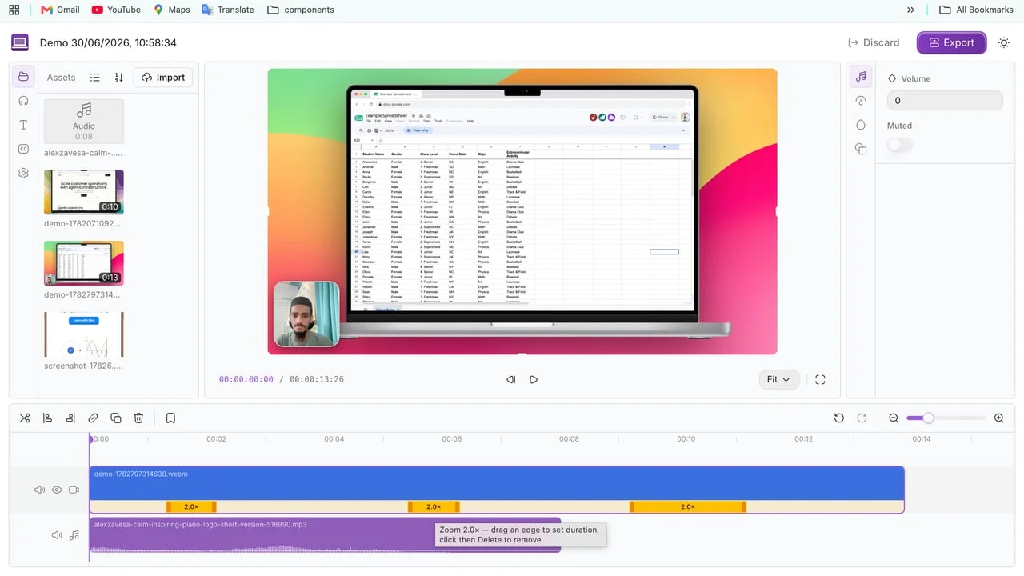This screenshot has width=1024, height=576.
Task: Open the YouTube bookmark
Action: [116, 10]
